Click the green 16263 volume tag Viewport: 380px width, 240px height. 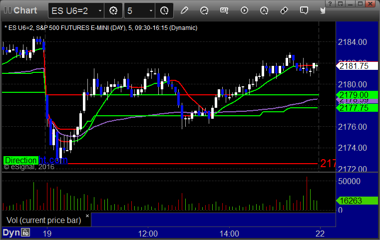[357, 201]
